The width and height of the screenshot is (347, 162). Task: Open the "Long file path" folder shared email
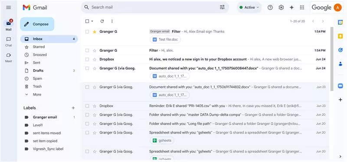pos(205,124)
